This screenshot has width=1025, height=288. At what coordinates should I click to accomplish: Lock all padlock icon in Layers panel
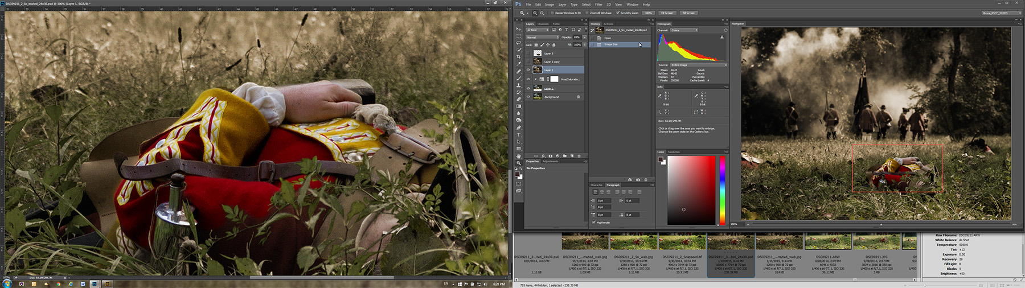553,44
